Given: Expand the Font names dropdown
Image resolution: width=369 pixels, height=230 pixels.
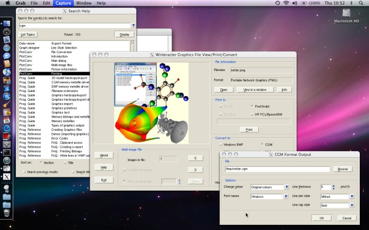Looking at the screenshot, I should (x=285, y=196).
